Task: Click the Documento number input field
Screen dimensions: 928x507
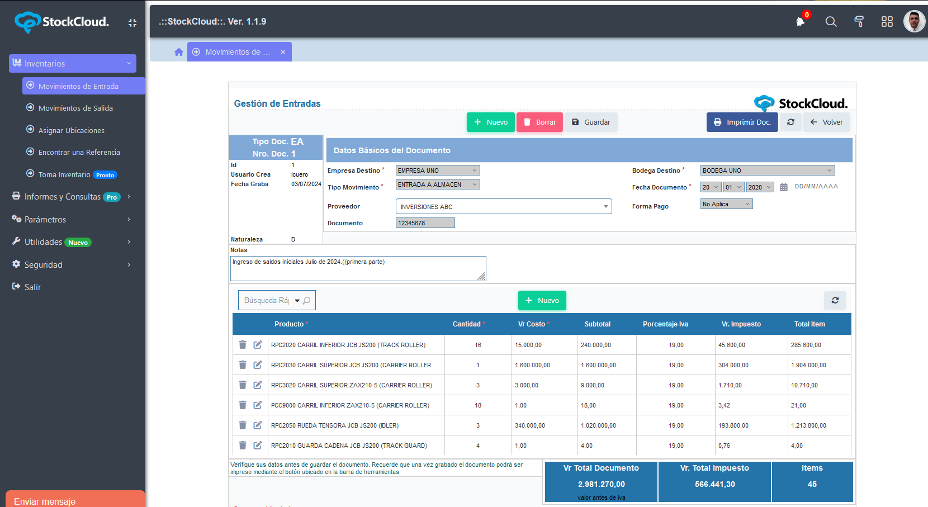Action: (425, 223)
